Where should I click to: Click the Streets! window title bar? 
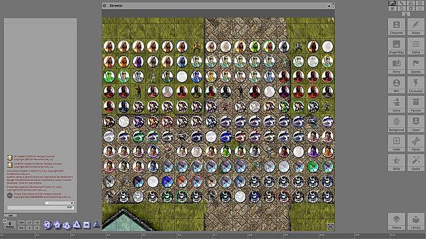pos(218,5)
